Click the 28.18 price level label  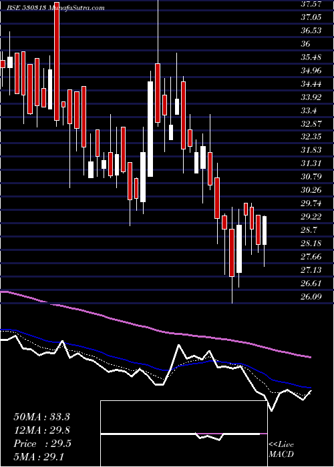coord(311,244)
